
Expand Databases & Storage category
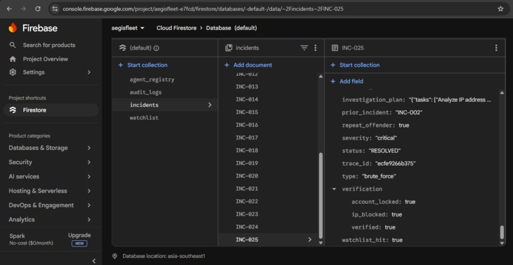coord(89,148)
